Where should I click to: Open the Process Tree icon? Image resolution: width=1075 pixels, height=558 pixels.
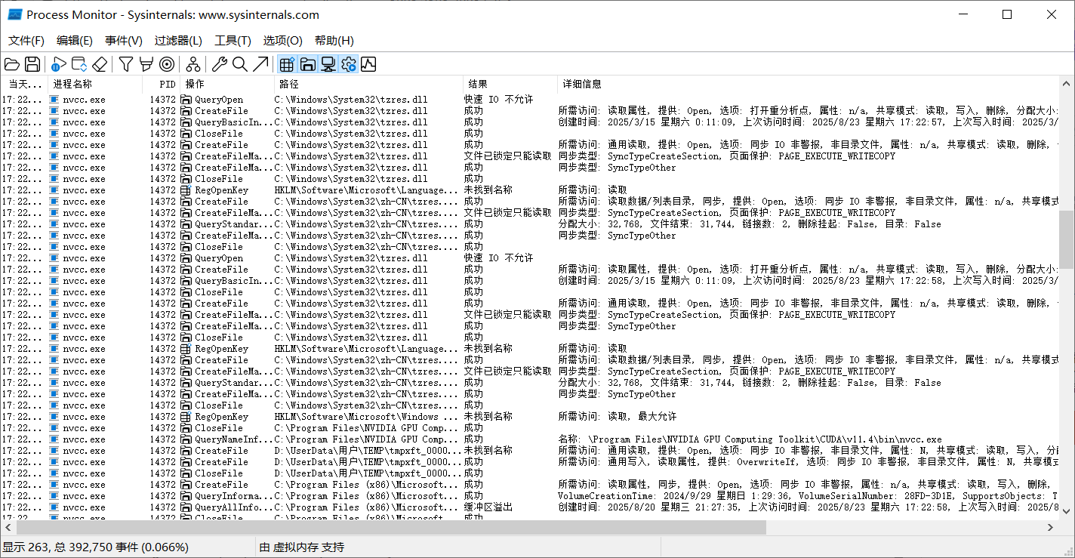193,64
